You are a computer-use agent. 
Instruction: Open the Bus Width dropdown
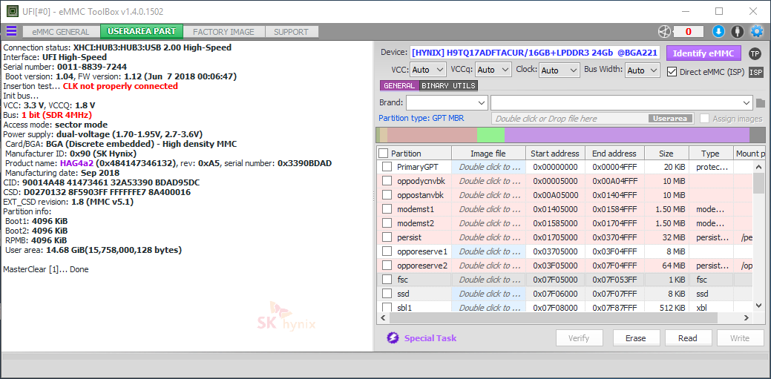click(x=642, y=70)
